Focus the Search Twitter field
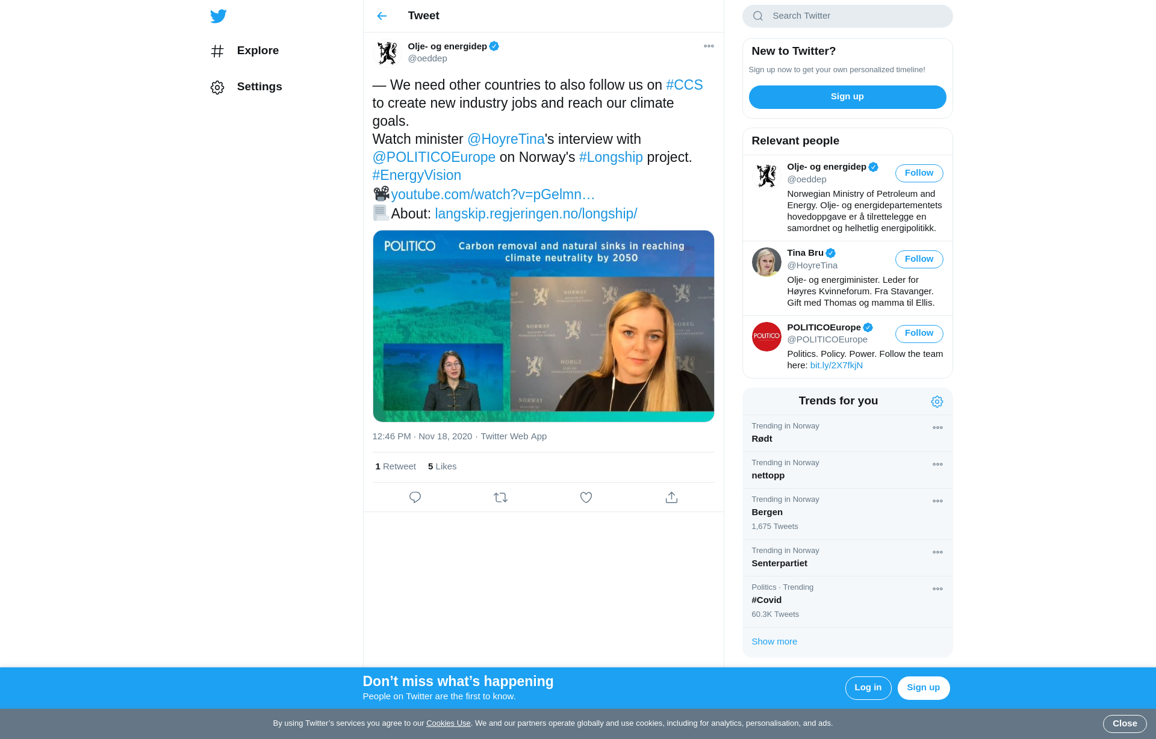This screenshot has width=1156, height=739. point(855,16)
